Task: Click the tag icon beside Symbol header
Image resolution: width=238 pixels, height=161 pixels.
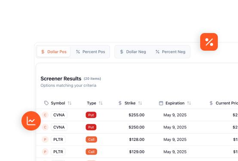Action: tap(46, 103)
